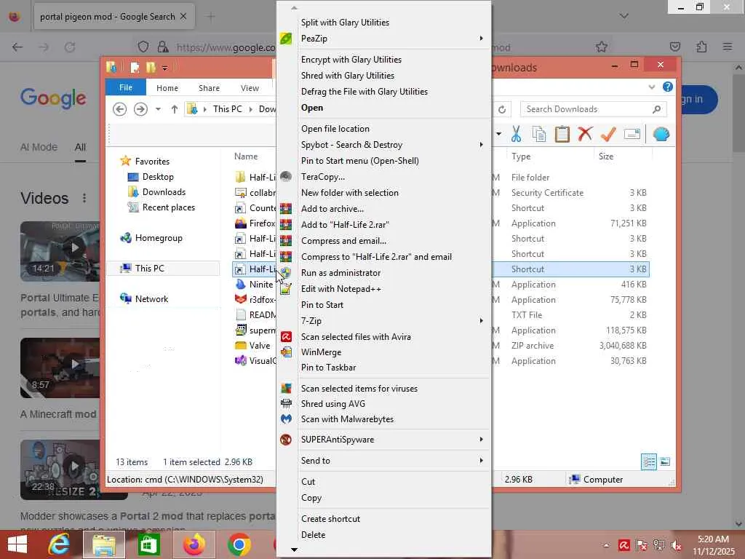Viewport: 745px width, 559px height.
Task: Open Firefox list all tabs dropdown
Action: (x=624, y=16)
